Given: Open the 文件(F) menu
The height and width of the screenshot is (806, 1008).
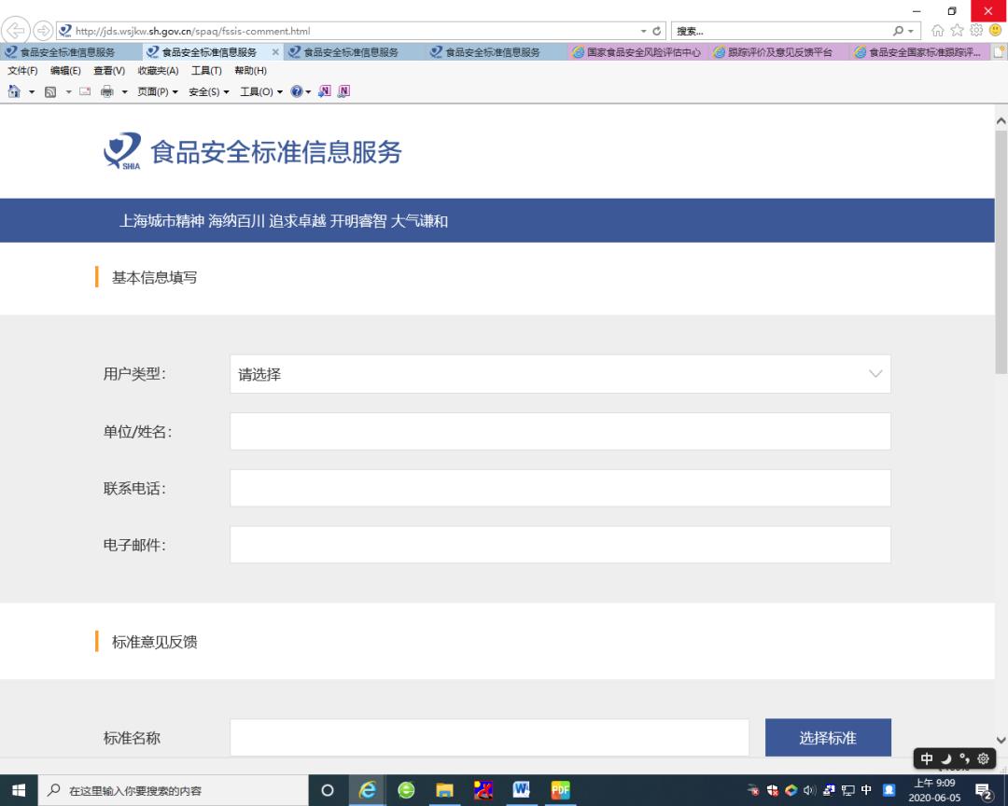Looking at the screenshot, I should click(22, 71).
